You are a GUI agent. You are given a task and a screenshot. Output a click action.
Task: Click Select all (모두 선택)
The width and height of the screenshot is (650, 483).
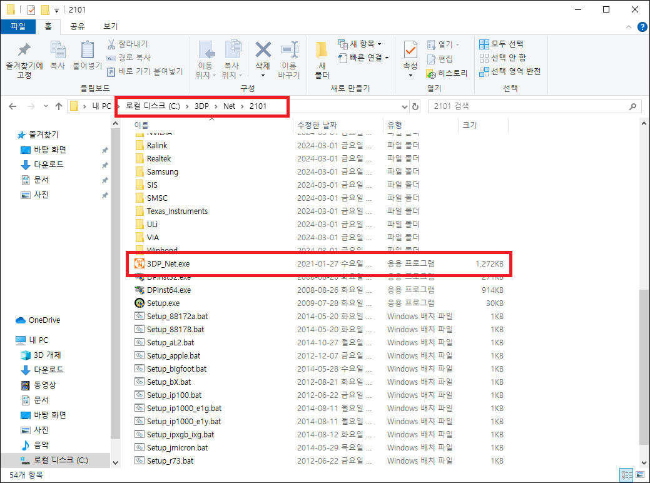[x=501, y=44]
